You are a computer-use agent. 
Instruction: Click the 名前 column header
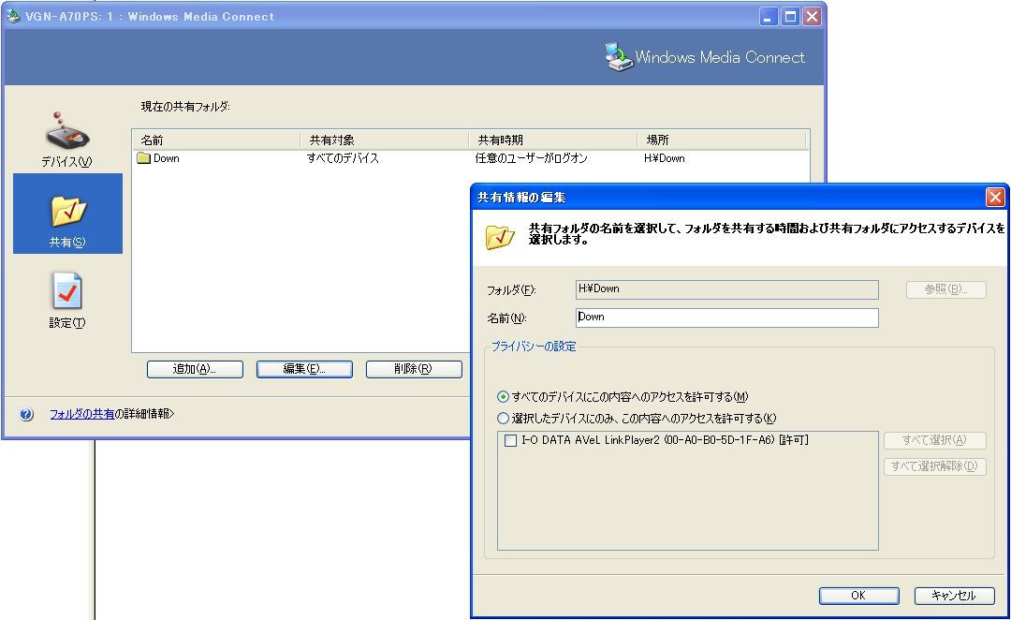(216, 140)
